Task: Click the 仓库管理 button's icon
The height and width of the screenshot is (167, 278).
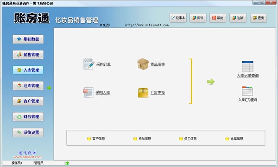Action: pyautogui.click(x=19, y=86)
